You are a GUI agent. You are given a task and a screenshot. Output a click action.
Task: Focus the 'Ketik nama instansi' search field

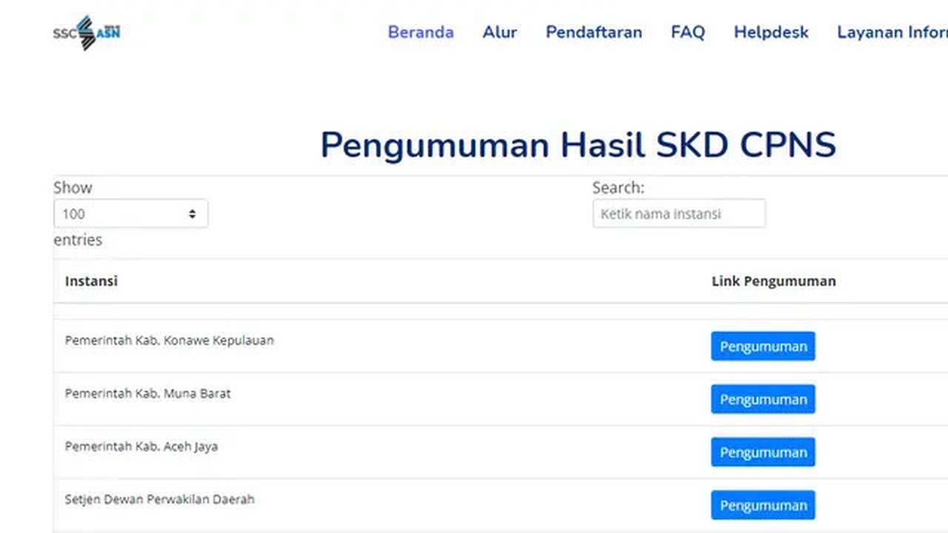678,214
